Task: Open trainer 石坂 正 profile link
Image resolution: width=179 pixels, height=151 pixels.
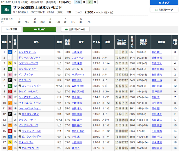Action: click(156, 97)
